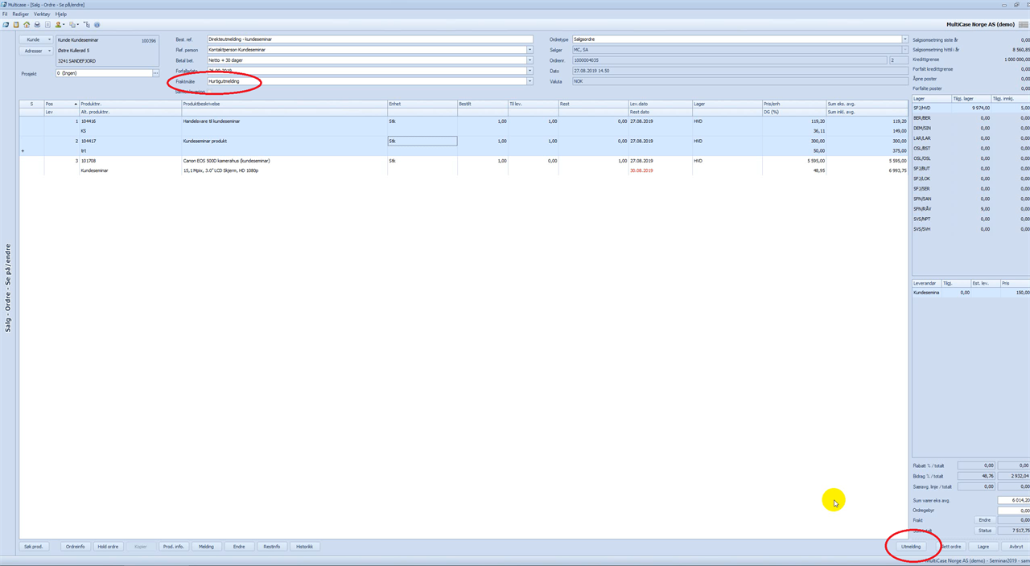The height and width of the screenshot is (566, 1030).
Task: Click the Leverandør column header
Action: click(926, 284)
